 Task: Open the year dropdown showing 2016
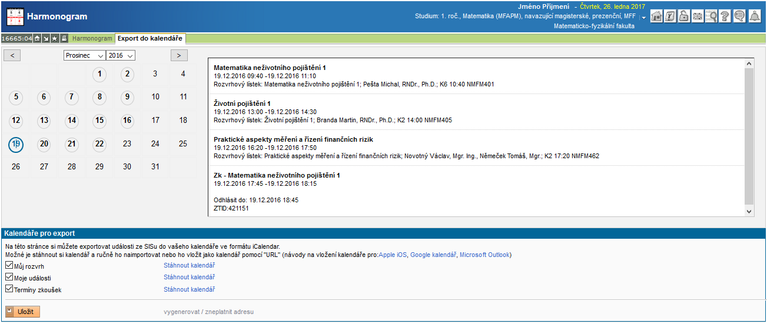click(x=121, y=55)
